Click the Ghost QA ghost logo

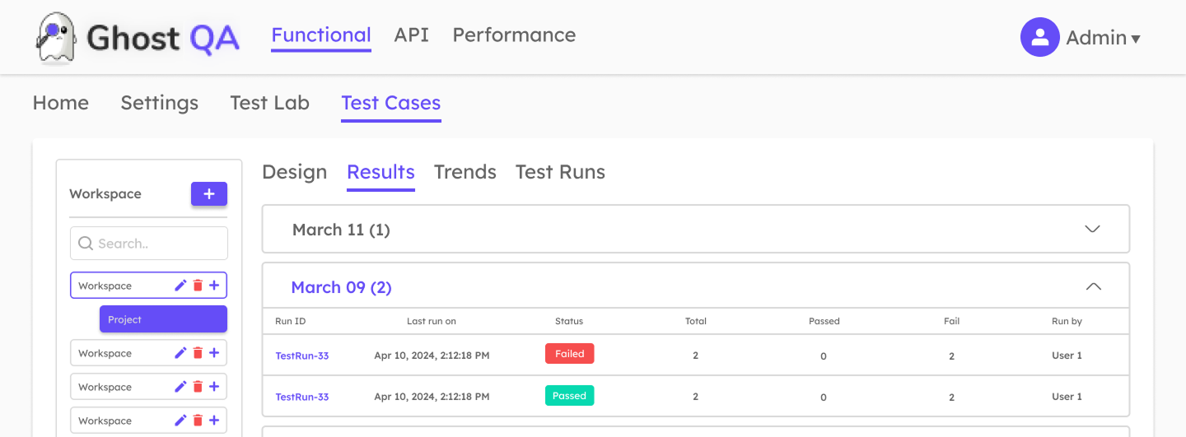(x=56, y=38)
